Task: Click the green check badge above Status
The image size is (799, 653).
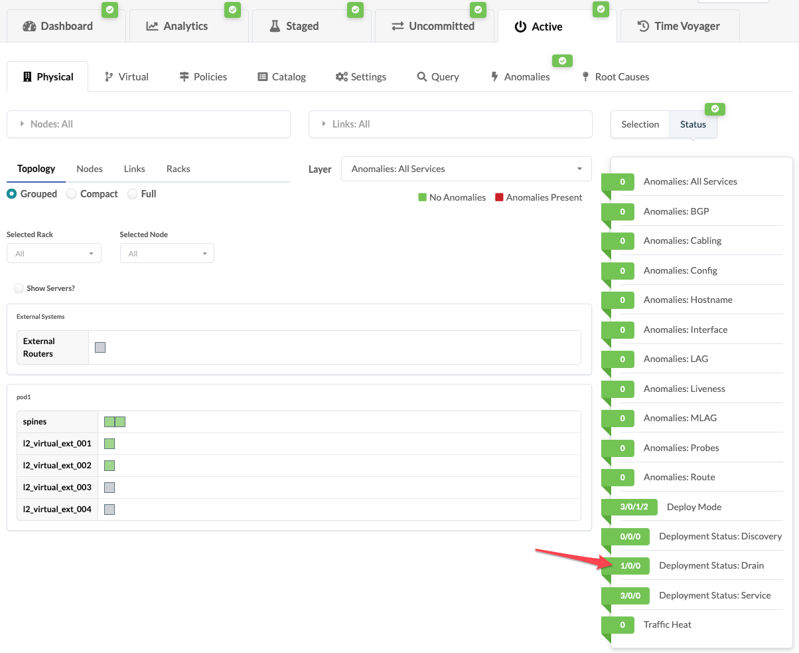Action: pos(715,109)
